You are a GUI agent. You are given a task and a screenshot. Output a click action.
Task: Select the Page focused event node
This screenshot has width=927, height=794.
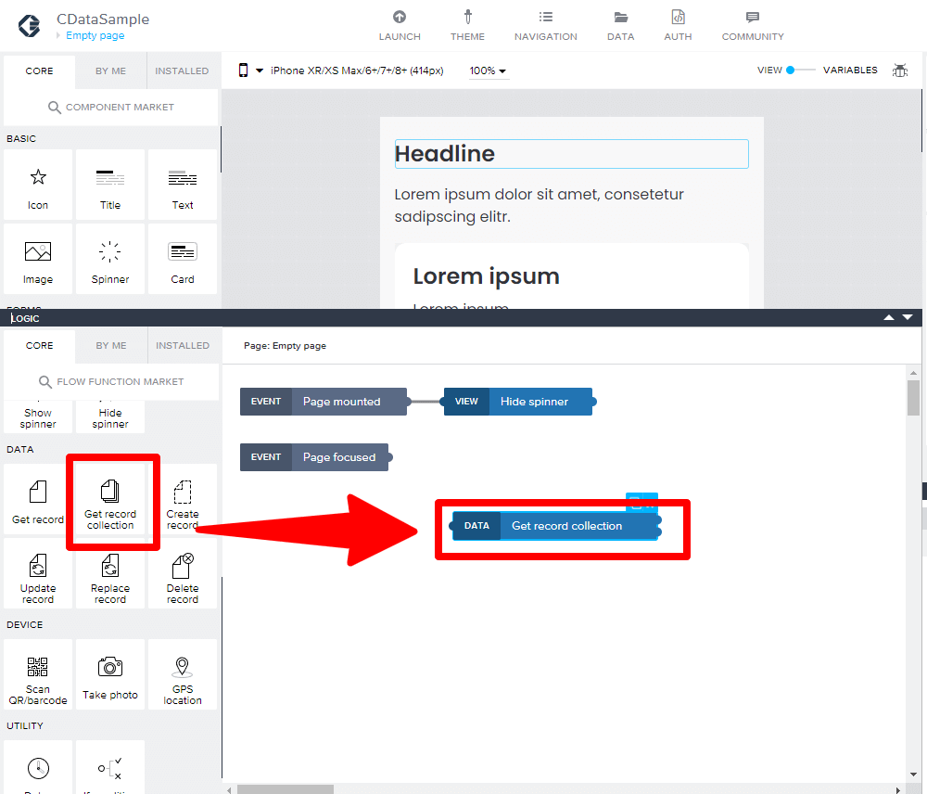tap(314, 457)
